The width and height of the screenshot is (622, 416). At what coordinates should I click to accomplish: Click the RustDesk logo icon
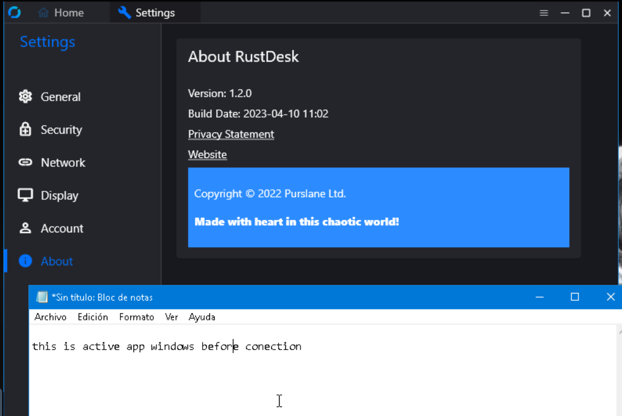pos(14,12)
